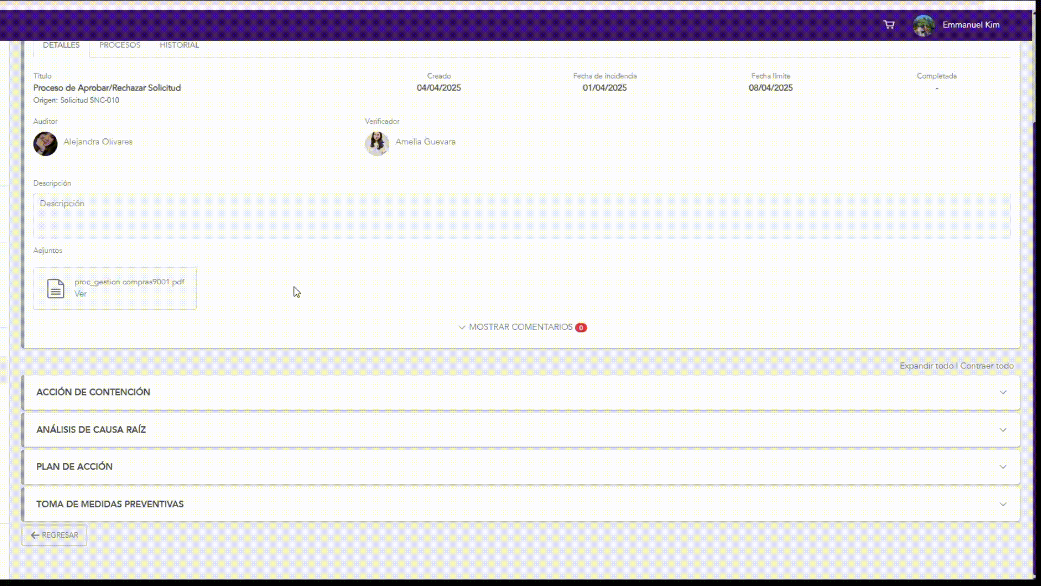Image resolution: width=1041 pixels, height=586 pixels.
Task: Expand the Plan de Acción chevron
Action: (x=1003, y=467)
